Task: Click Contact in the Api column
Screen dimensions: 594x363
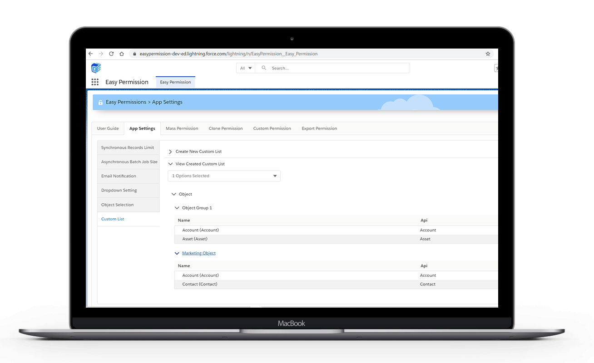Action: 428,284
